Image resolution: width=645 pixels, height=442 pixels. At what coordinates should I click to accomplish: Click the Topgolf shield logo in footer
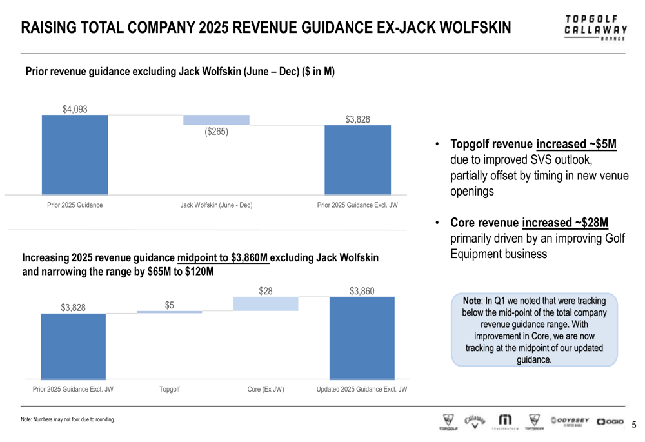pyautogui.click(x=448, y=422)
